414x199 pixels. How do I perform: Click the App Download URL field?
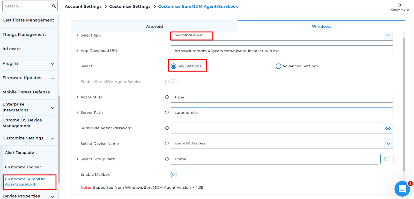tap(282, 51)
